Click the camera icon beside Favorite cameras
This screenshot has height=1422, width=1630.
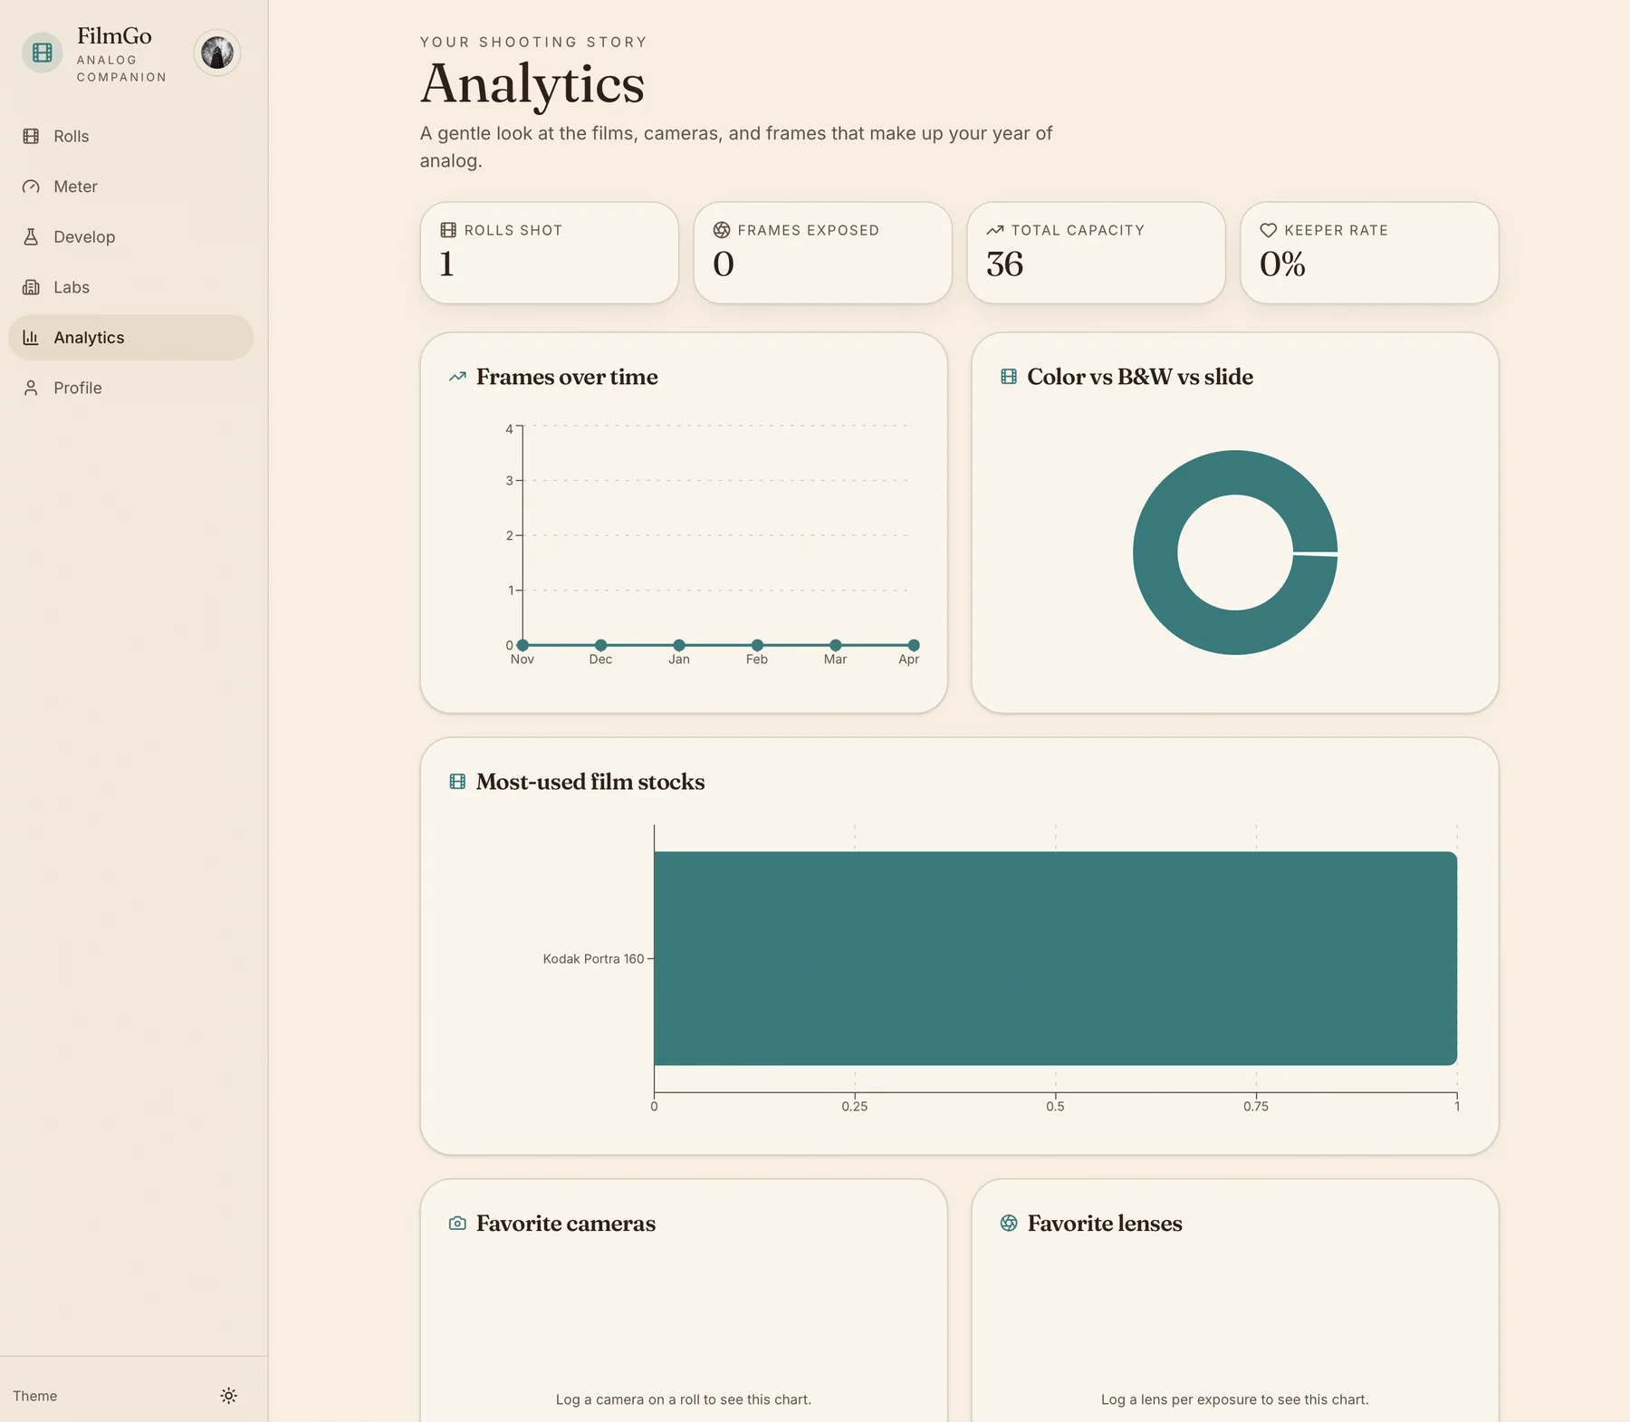point(457,1224)
